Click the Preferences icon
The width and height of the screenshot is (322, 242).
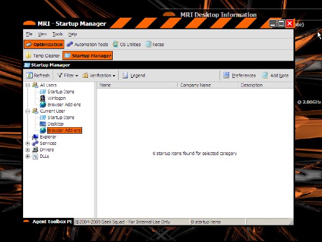tap(226, 75)
